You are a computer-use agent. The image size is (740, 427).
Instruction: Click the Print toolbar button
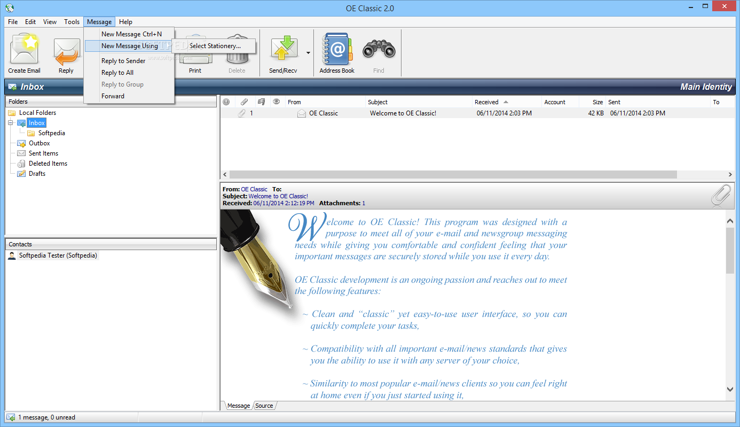[x=195, y=53]
